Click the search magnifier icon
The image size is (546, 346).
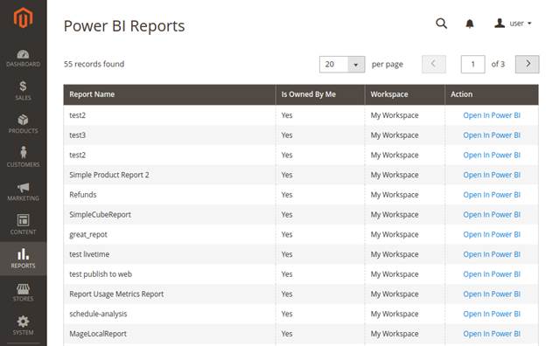(x=441, y=24)
